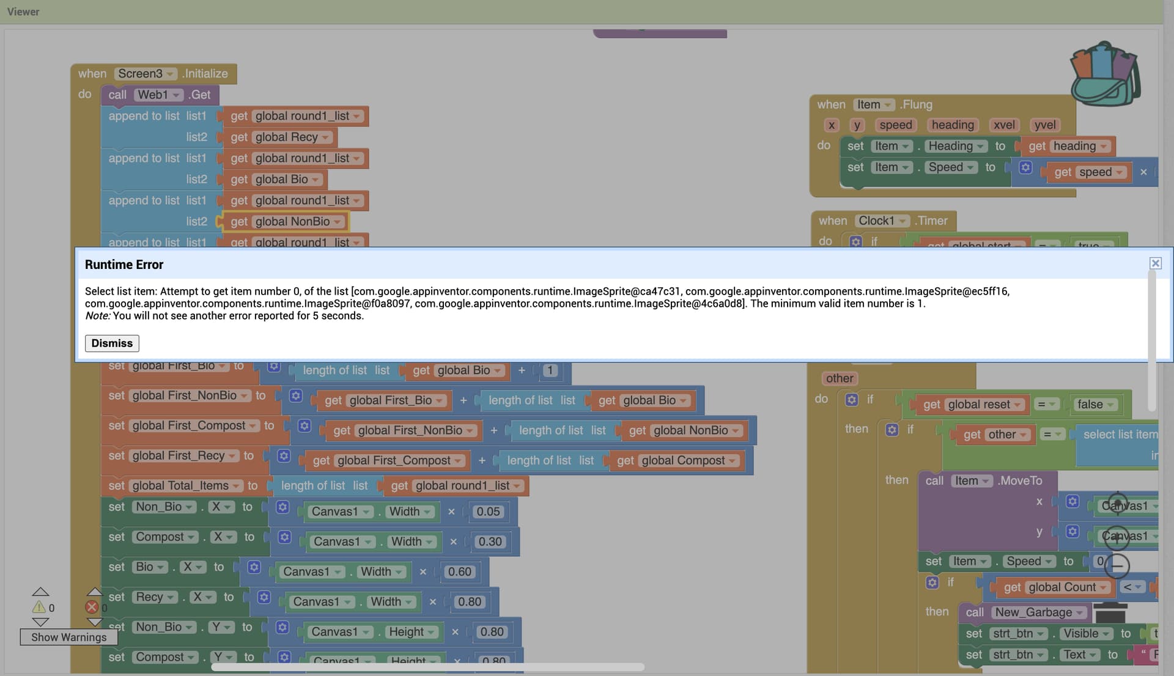Open mutator gear on Non_Bio X multiply block

[282, 507]
